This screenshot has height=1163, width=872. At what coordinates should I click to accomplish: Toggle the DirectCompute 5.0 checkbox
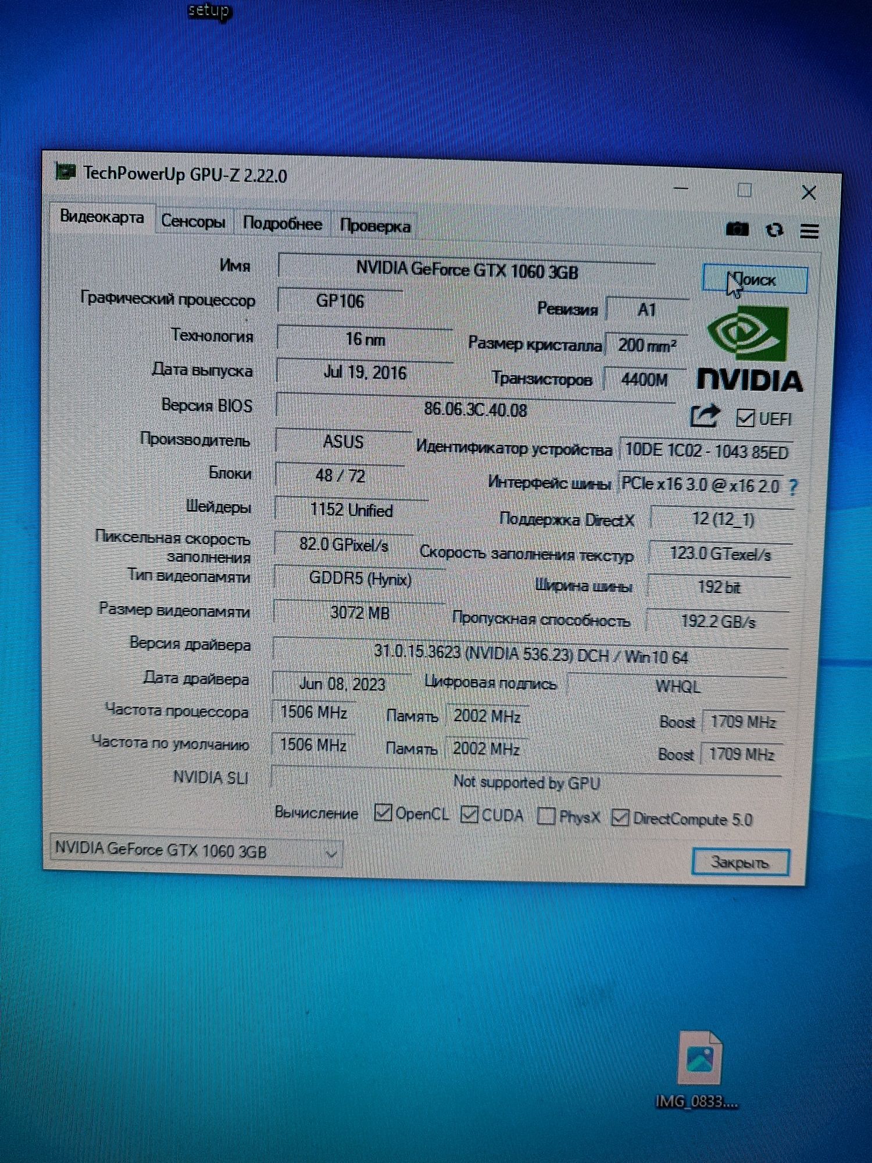[620, 817]
